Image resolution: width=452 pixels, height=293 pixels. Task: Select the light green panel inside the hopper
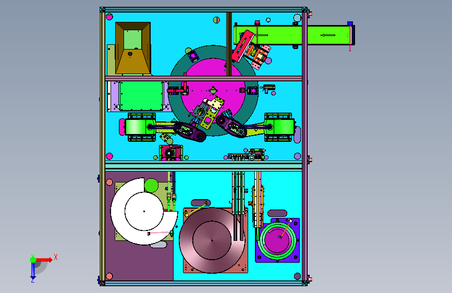(x=132, y=40)
